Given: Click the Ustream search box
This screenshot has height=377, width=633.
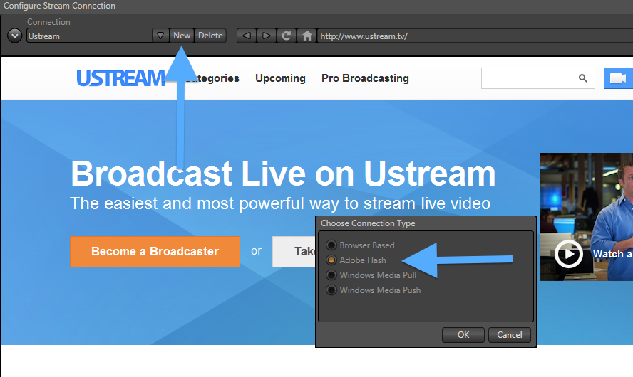Looking at the screenshot, I should click(537, 78).
